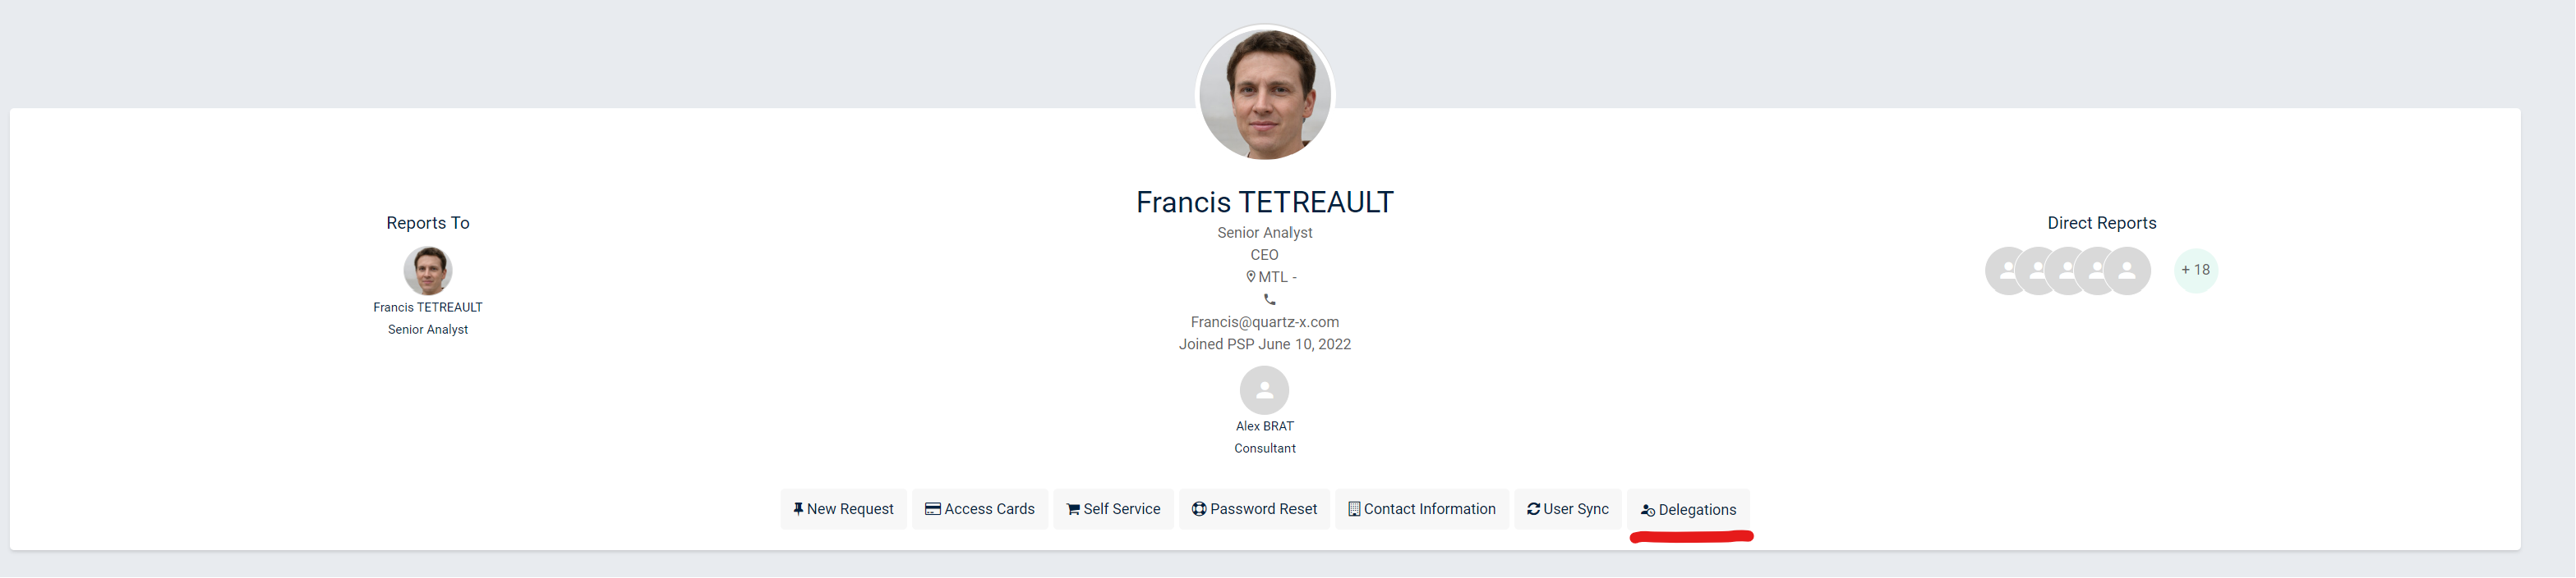Image resolution: width=2576 pixels, height=578 pixels.
Task: Click the card icon on Access Cards
Action: coord(932,509)
